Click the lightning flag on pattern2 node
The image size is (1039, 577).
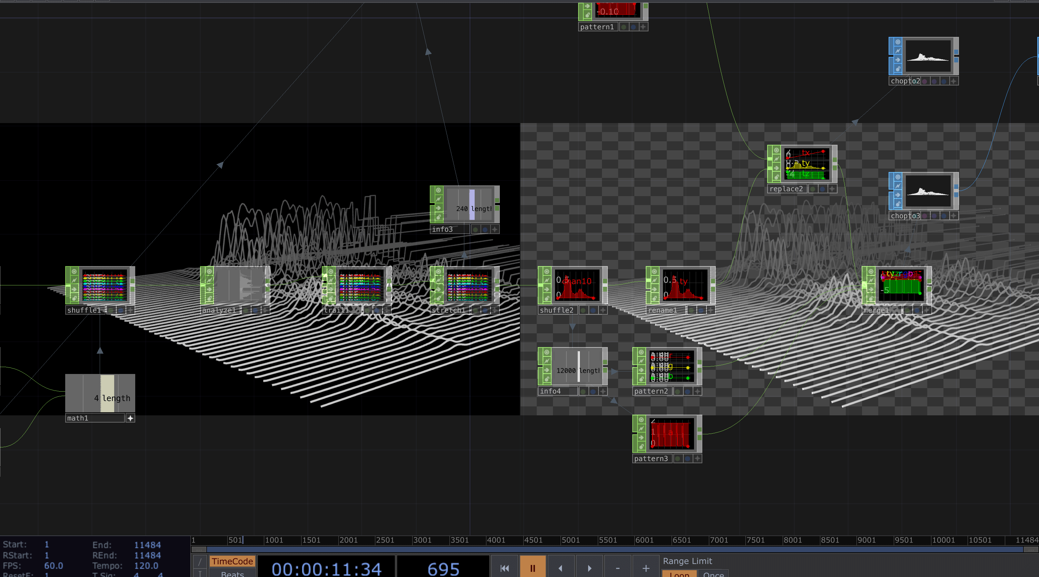coord(641,361)
